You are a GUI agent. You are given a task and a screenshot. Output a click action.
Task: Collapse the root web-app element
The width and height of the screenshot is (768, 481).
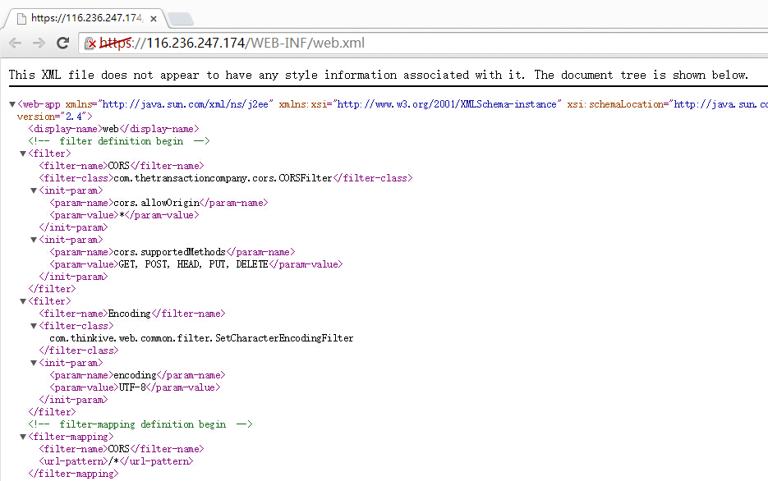[x=12, y=104]
